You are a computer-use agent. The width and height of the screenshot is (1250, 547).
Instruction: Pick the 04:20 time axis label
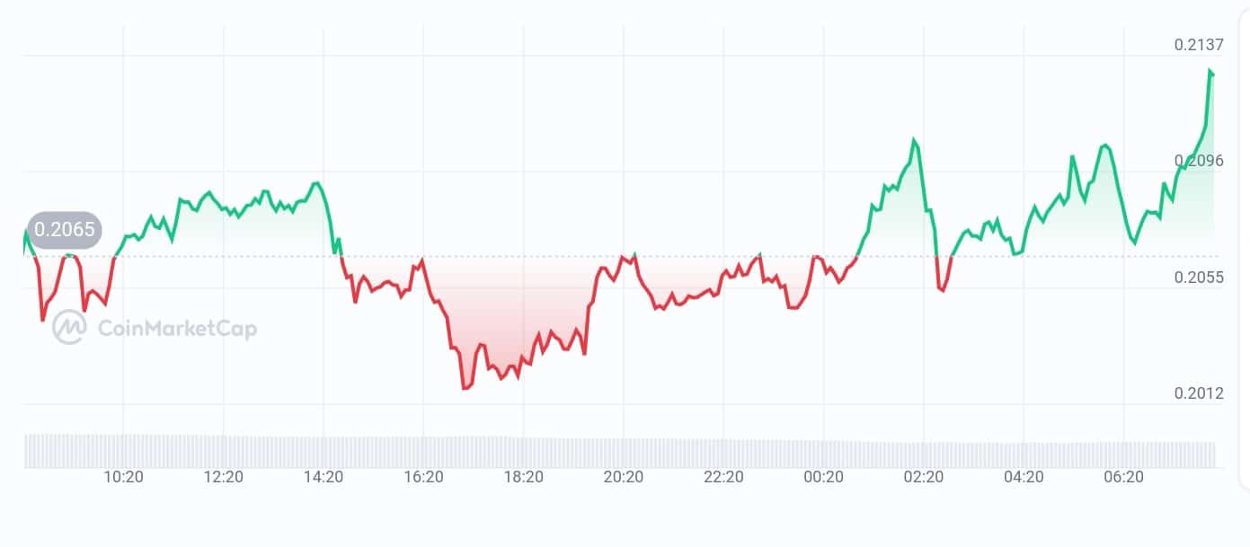tap(1024, 478)
